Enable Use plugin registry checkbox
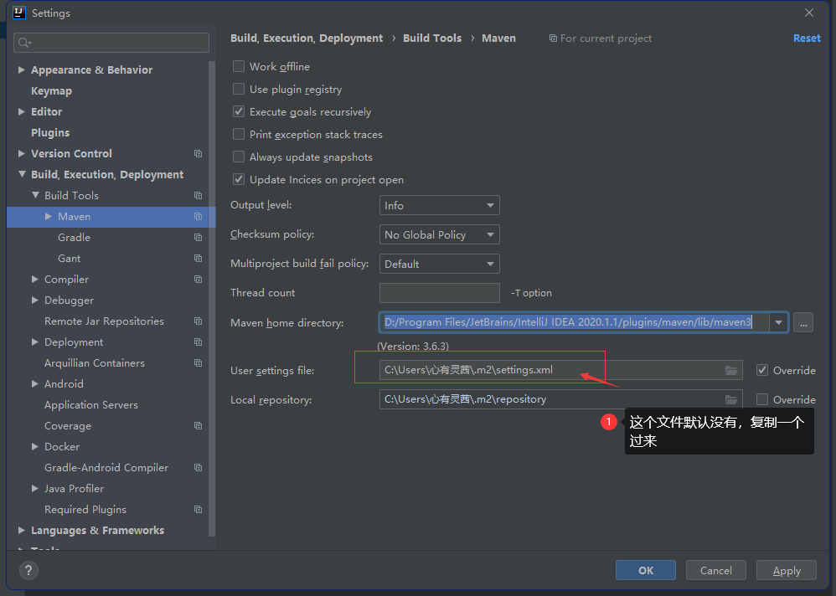Screen dimensions: 836x596 239,89
